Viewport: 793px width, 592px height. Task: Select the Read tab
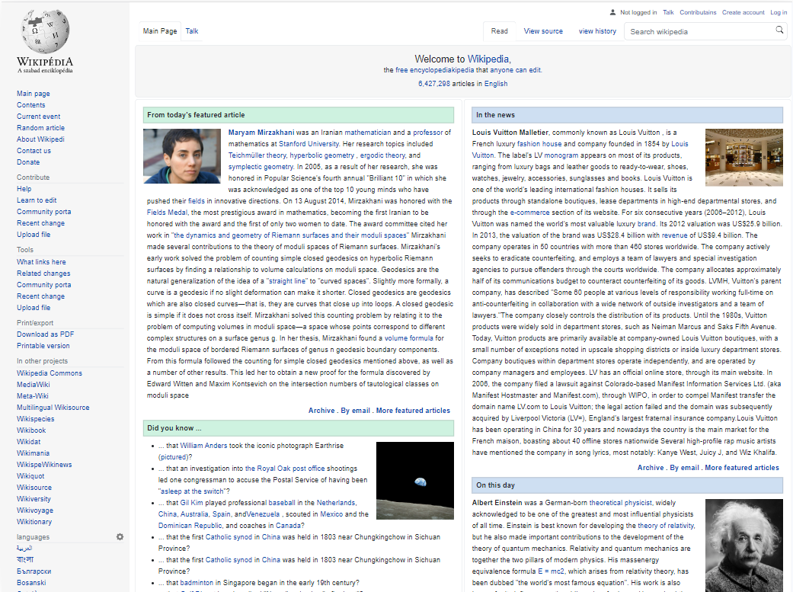point(499,31)
